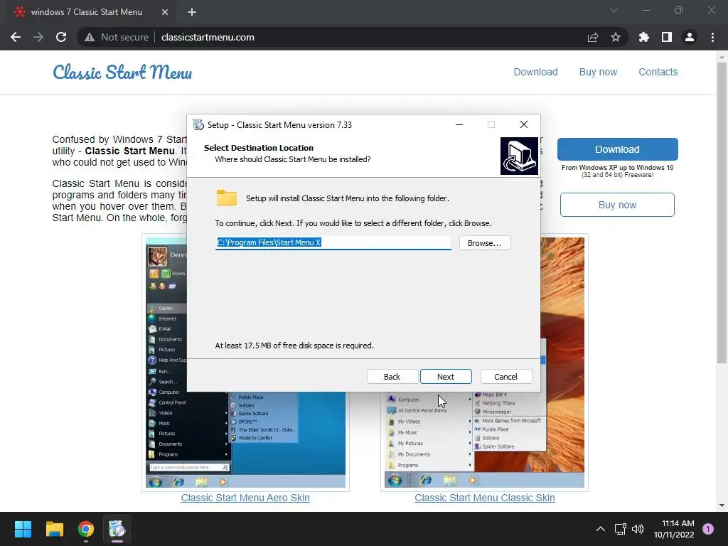
Task: Go back in Chrome browser
Action: pos(16,37)
